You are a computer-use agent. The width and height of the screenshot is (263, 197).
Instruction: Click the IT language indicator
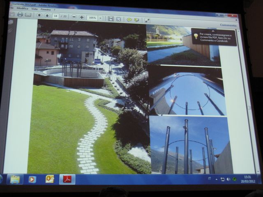209,179
